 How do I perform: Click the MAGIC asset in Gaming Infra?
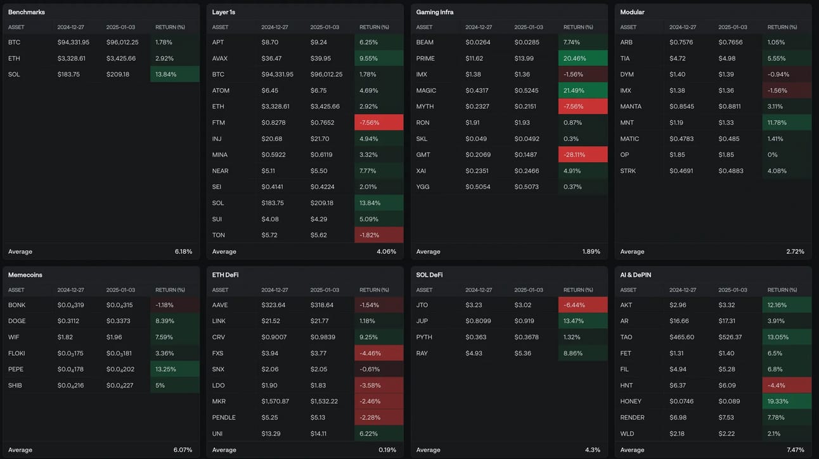click(426, 91)
